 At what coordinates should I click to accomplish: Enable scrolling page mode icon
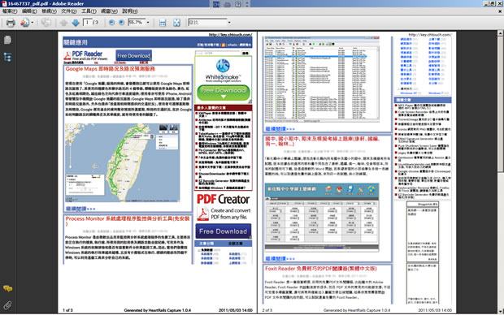click(x=163, y=23)
